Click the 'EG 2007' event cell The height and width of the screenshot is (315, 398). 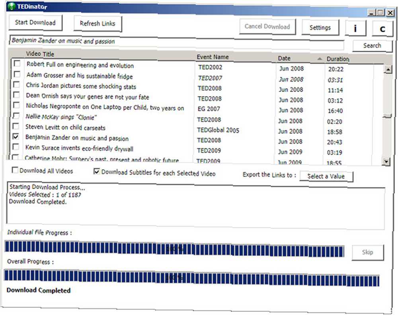tap(209, 109)
